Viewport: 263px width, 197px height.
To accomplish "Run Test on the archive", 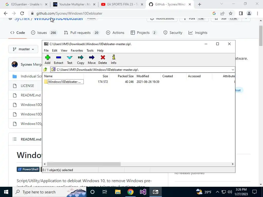I will (x=70, y=60).
